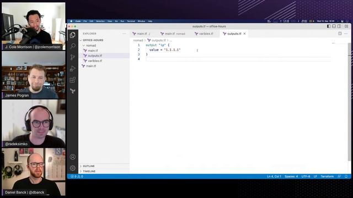Open the customize layout icon
Viewport: 353px width, 198px height.
pyautogui.click(x=346, y=26)
